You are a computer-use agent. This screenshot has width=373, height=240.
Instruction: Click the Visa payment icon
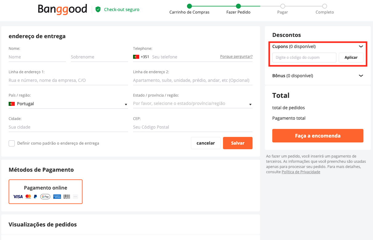pos(18,197)
